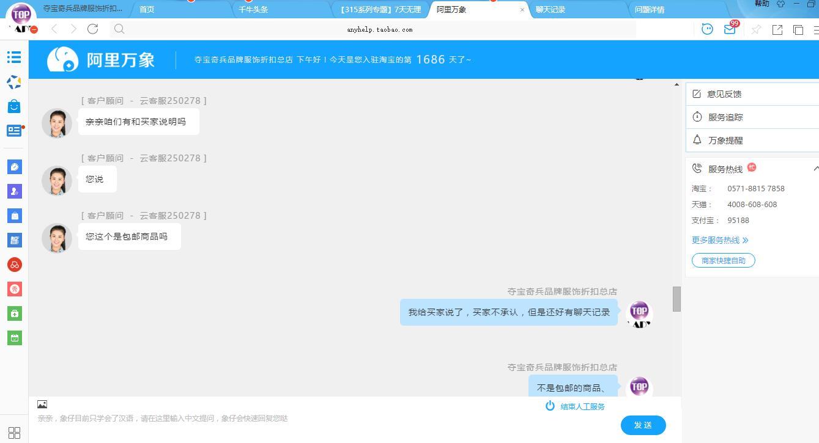The image size is (819, 443).
Task: Open the blue 智 sidebar icon
Action: point(15,240)
